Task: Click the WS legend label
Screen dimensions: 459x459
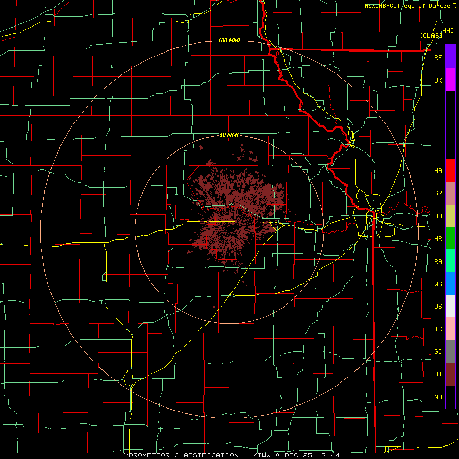Action: tap(438, 284)
